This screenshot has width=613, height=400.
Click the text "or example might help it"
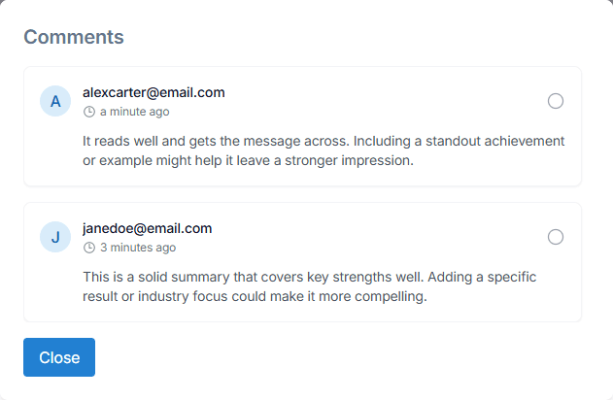[x=157, y=160]
